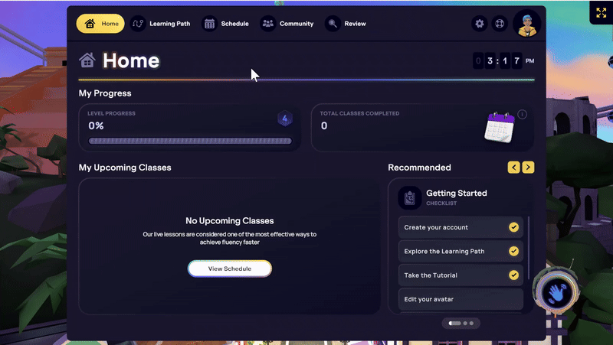The image size is (613, 345).
Task: Click the Level Progress bar
Action: tap(189, 141)
